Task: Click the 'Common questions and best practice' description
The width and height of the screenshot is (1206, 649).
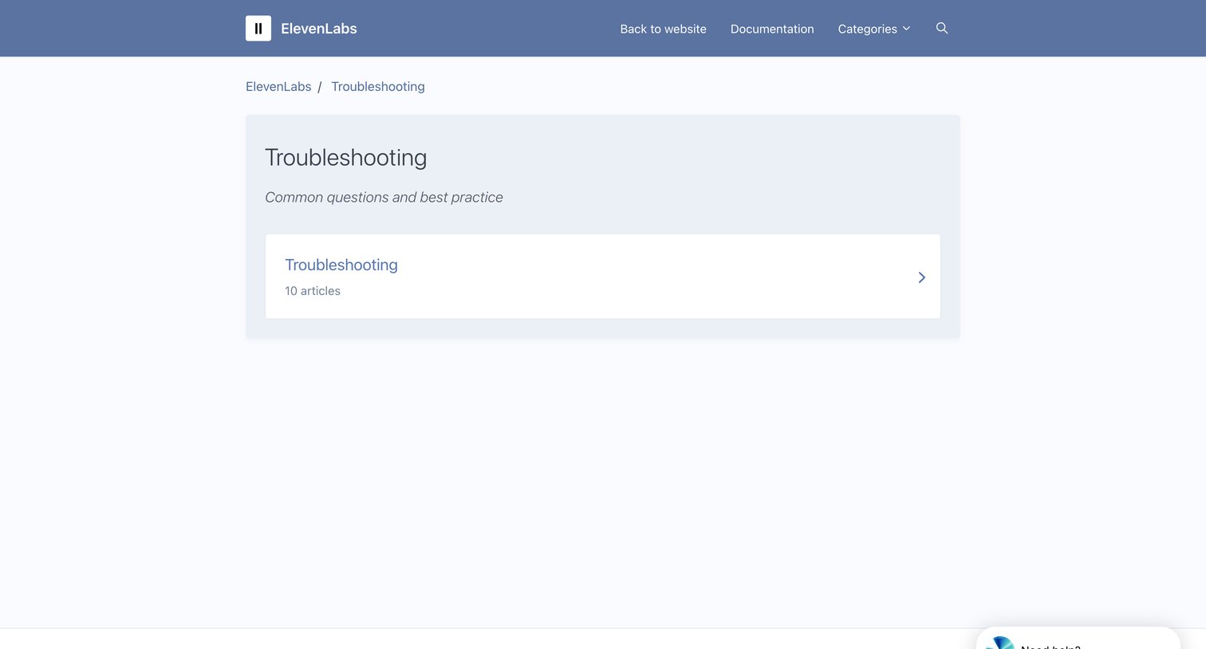Action: tap(384, 197)
